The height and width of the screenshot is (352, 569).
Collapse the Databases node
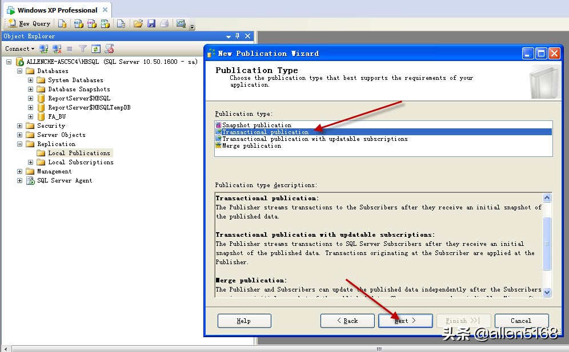(20, 71)
